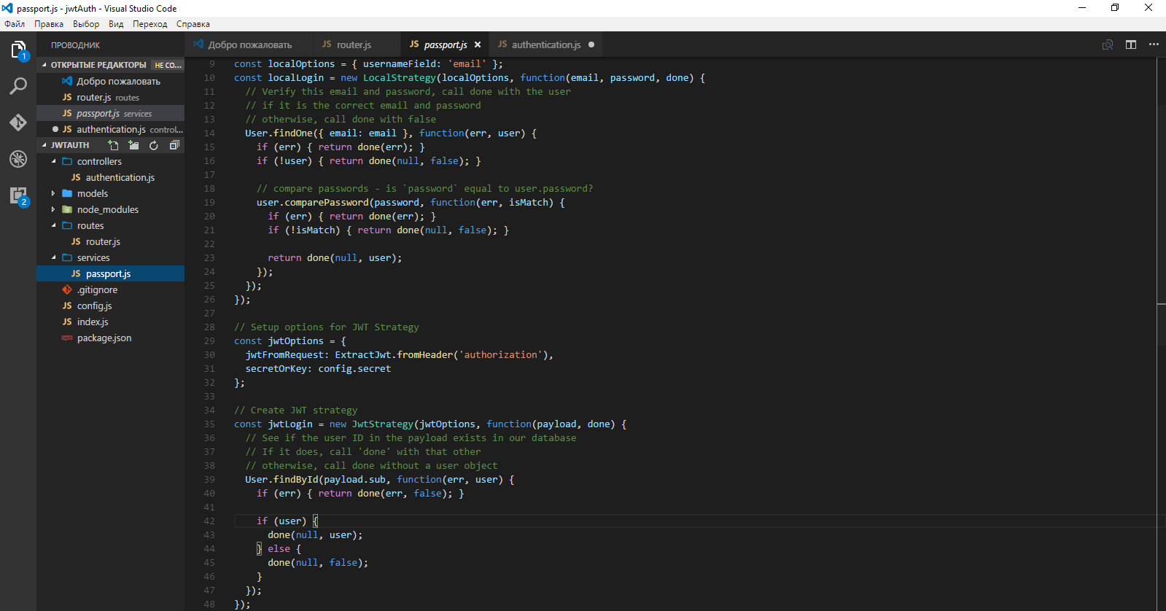Click JS icon of config.js file
Viewport: 1166px width, 611px height.
pyautogui.click(x=67, y=305)
